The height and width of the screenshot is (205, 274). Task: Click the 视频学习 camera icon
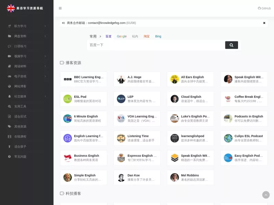[10, 56]
